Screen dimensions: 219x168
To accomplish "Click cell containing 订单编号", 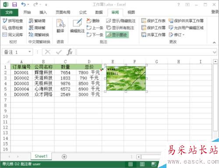I will [21, 67].
